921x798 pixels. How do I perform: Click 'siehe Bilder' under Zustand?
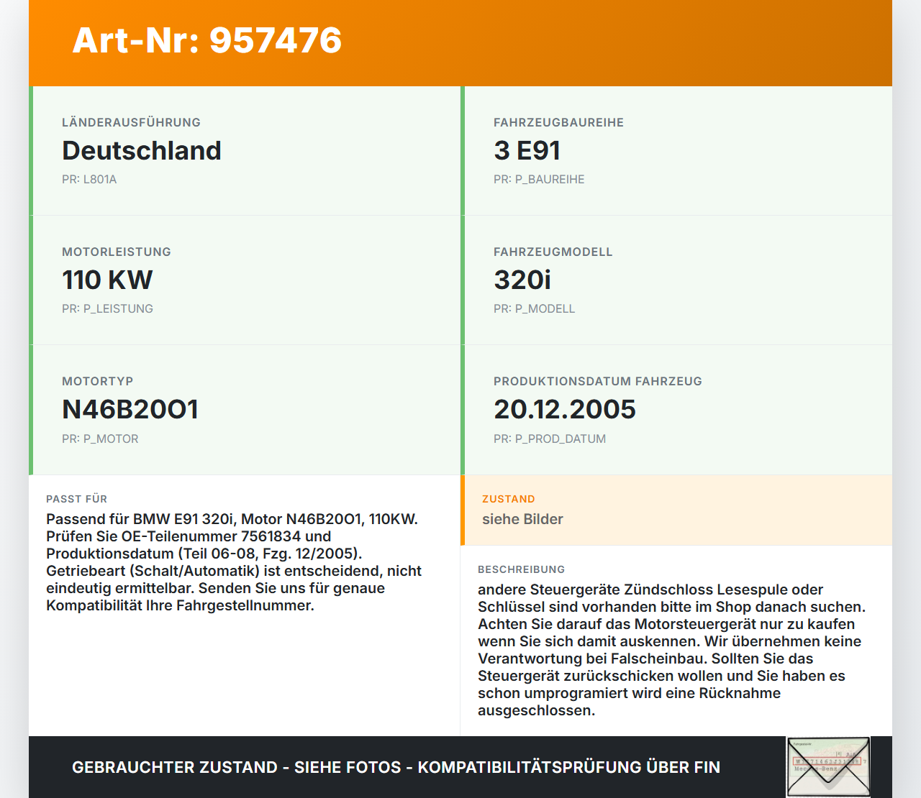522,519
